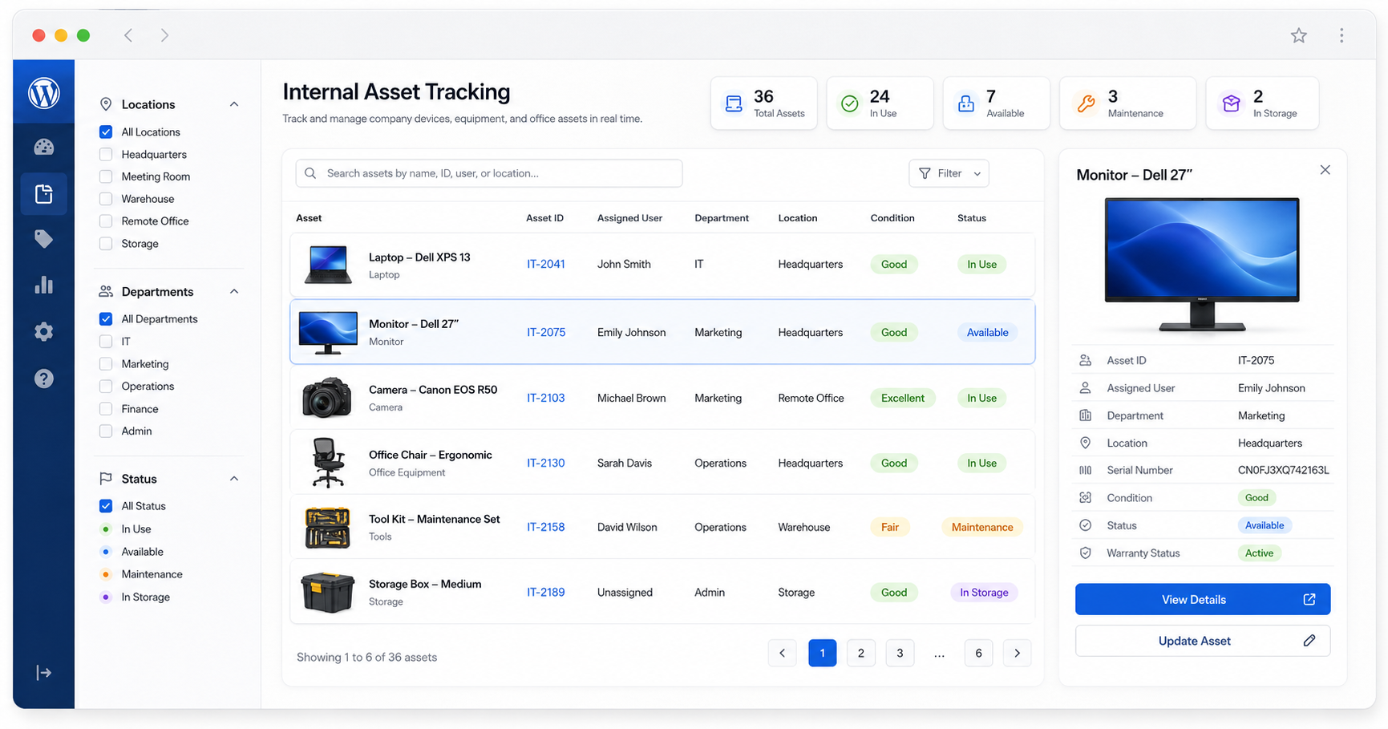Screen dimensions: 1388x729
Task: Uncheck the All Locations checkbox
Action: click(x=106, y=132)
